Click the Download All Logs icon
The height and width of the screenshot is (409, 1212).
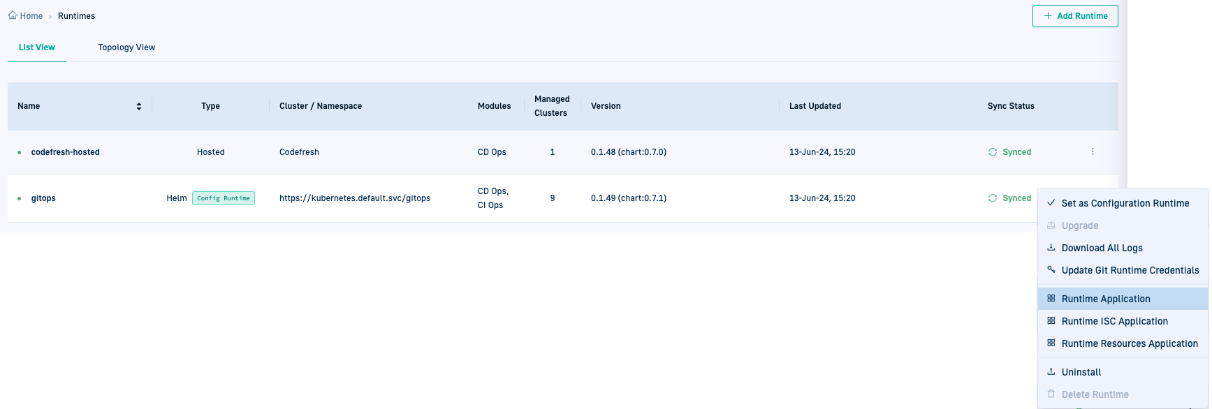click(x=1051, y=248)
